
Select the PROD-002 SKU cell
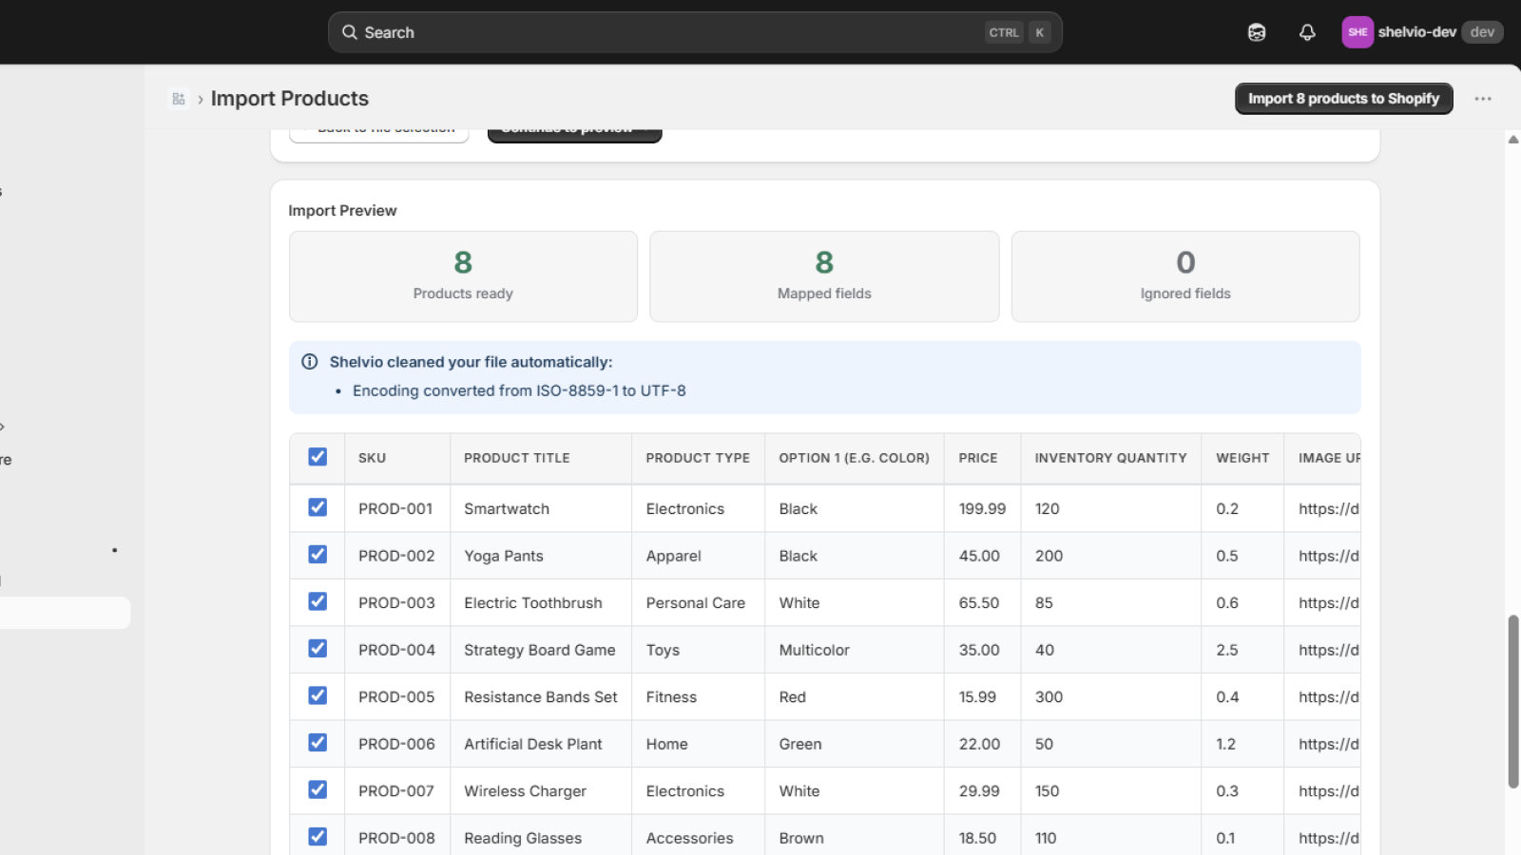tap(396, 556)
